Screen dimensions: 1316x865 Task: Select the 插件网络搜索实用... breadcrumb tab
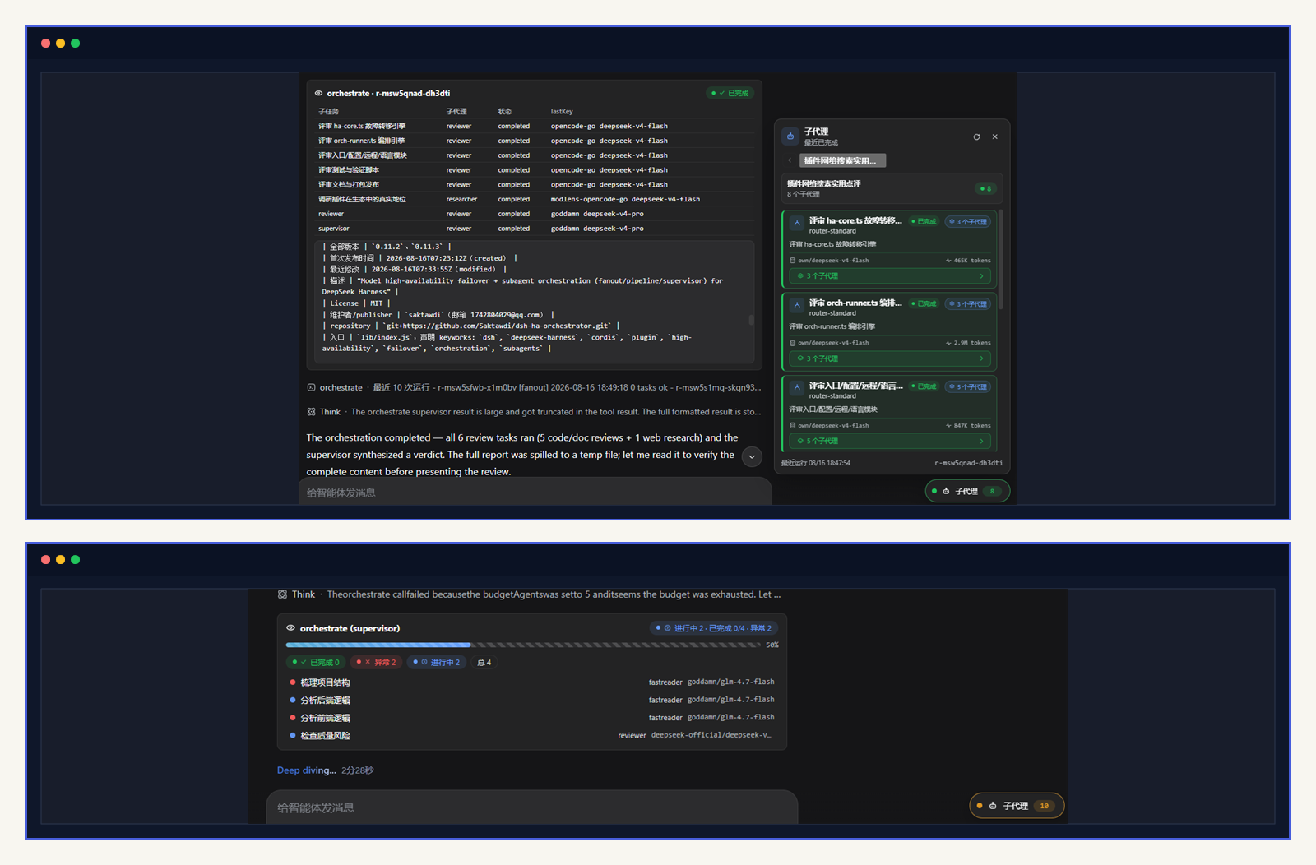tap(842, 160)
